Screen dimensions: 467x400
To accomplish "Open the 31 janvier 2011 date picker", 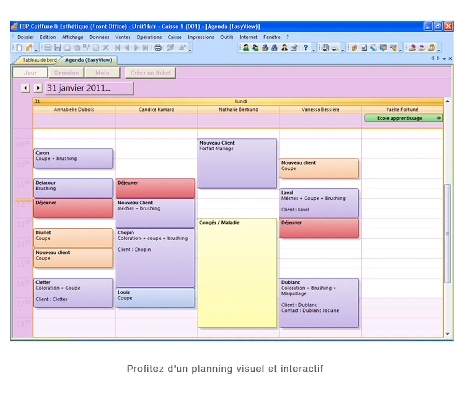I will 90,88.
